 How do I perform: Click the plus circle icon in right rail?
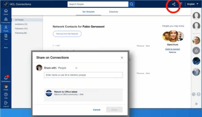pyautogui.click(x=193, y=94)
